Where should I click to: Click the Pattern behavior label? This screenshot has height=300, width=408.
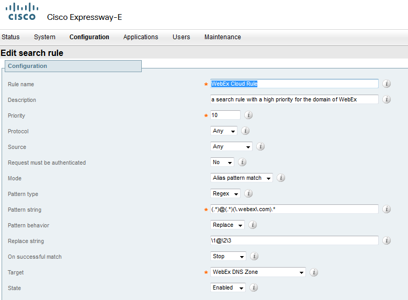click(28, 225)
